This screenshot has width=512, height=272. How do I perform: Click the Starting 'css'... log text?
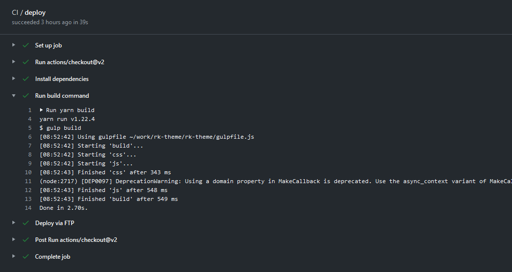[x=88, y=155]
